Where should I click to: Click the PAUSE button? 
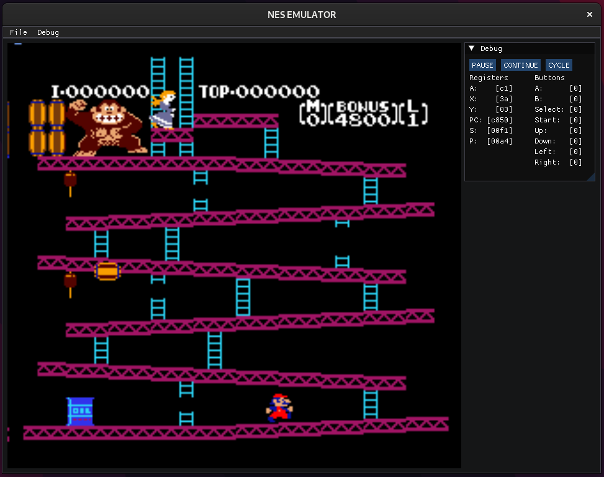[x=482, y=65]
